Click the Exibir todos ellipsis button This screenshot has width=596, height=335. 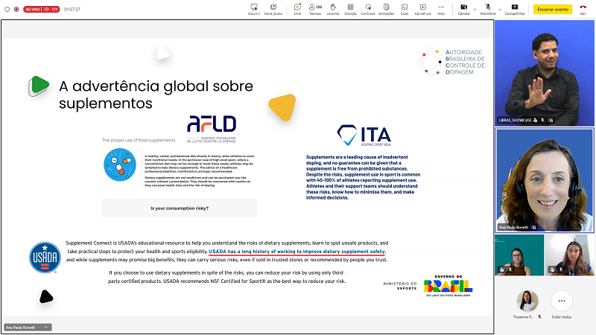pos(562,301)
